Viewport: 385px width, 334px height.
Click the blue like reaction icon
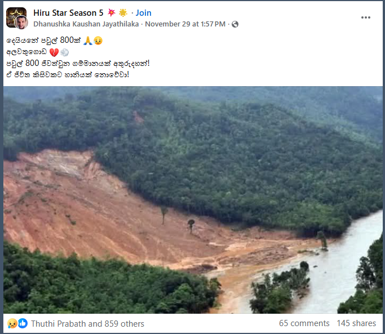point(23,323)
